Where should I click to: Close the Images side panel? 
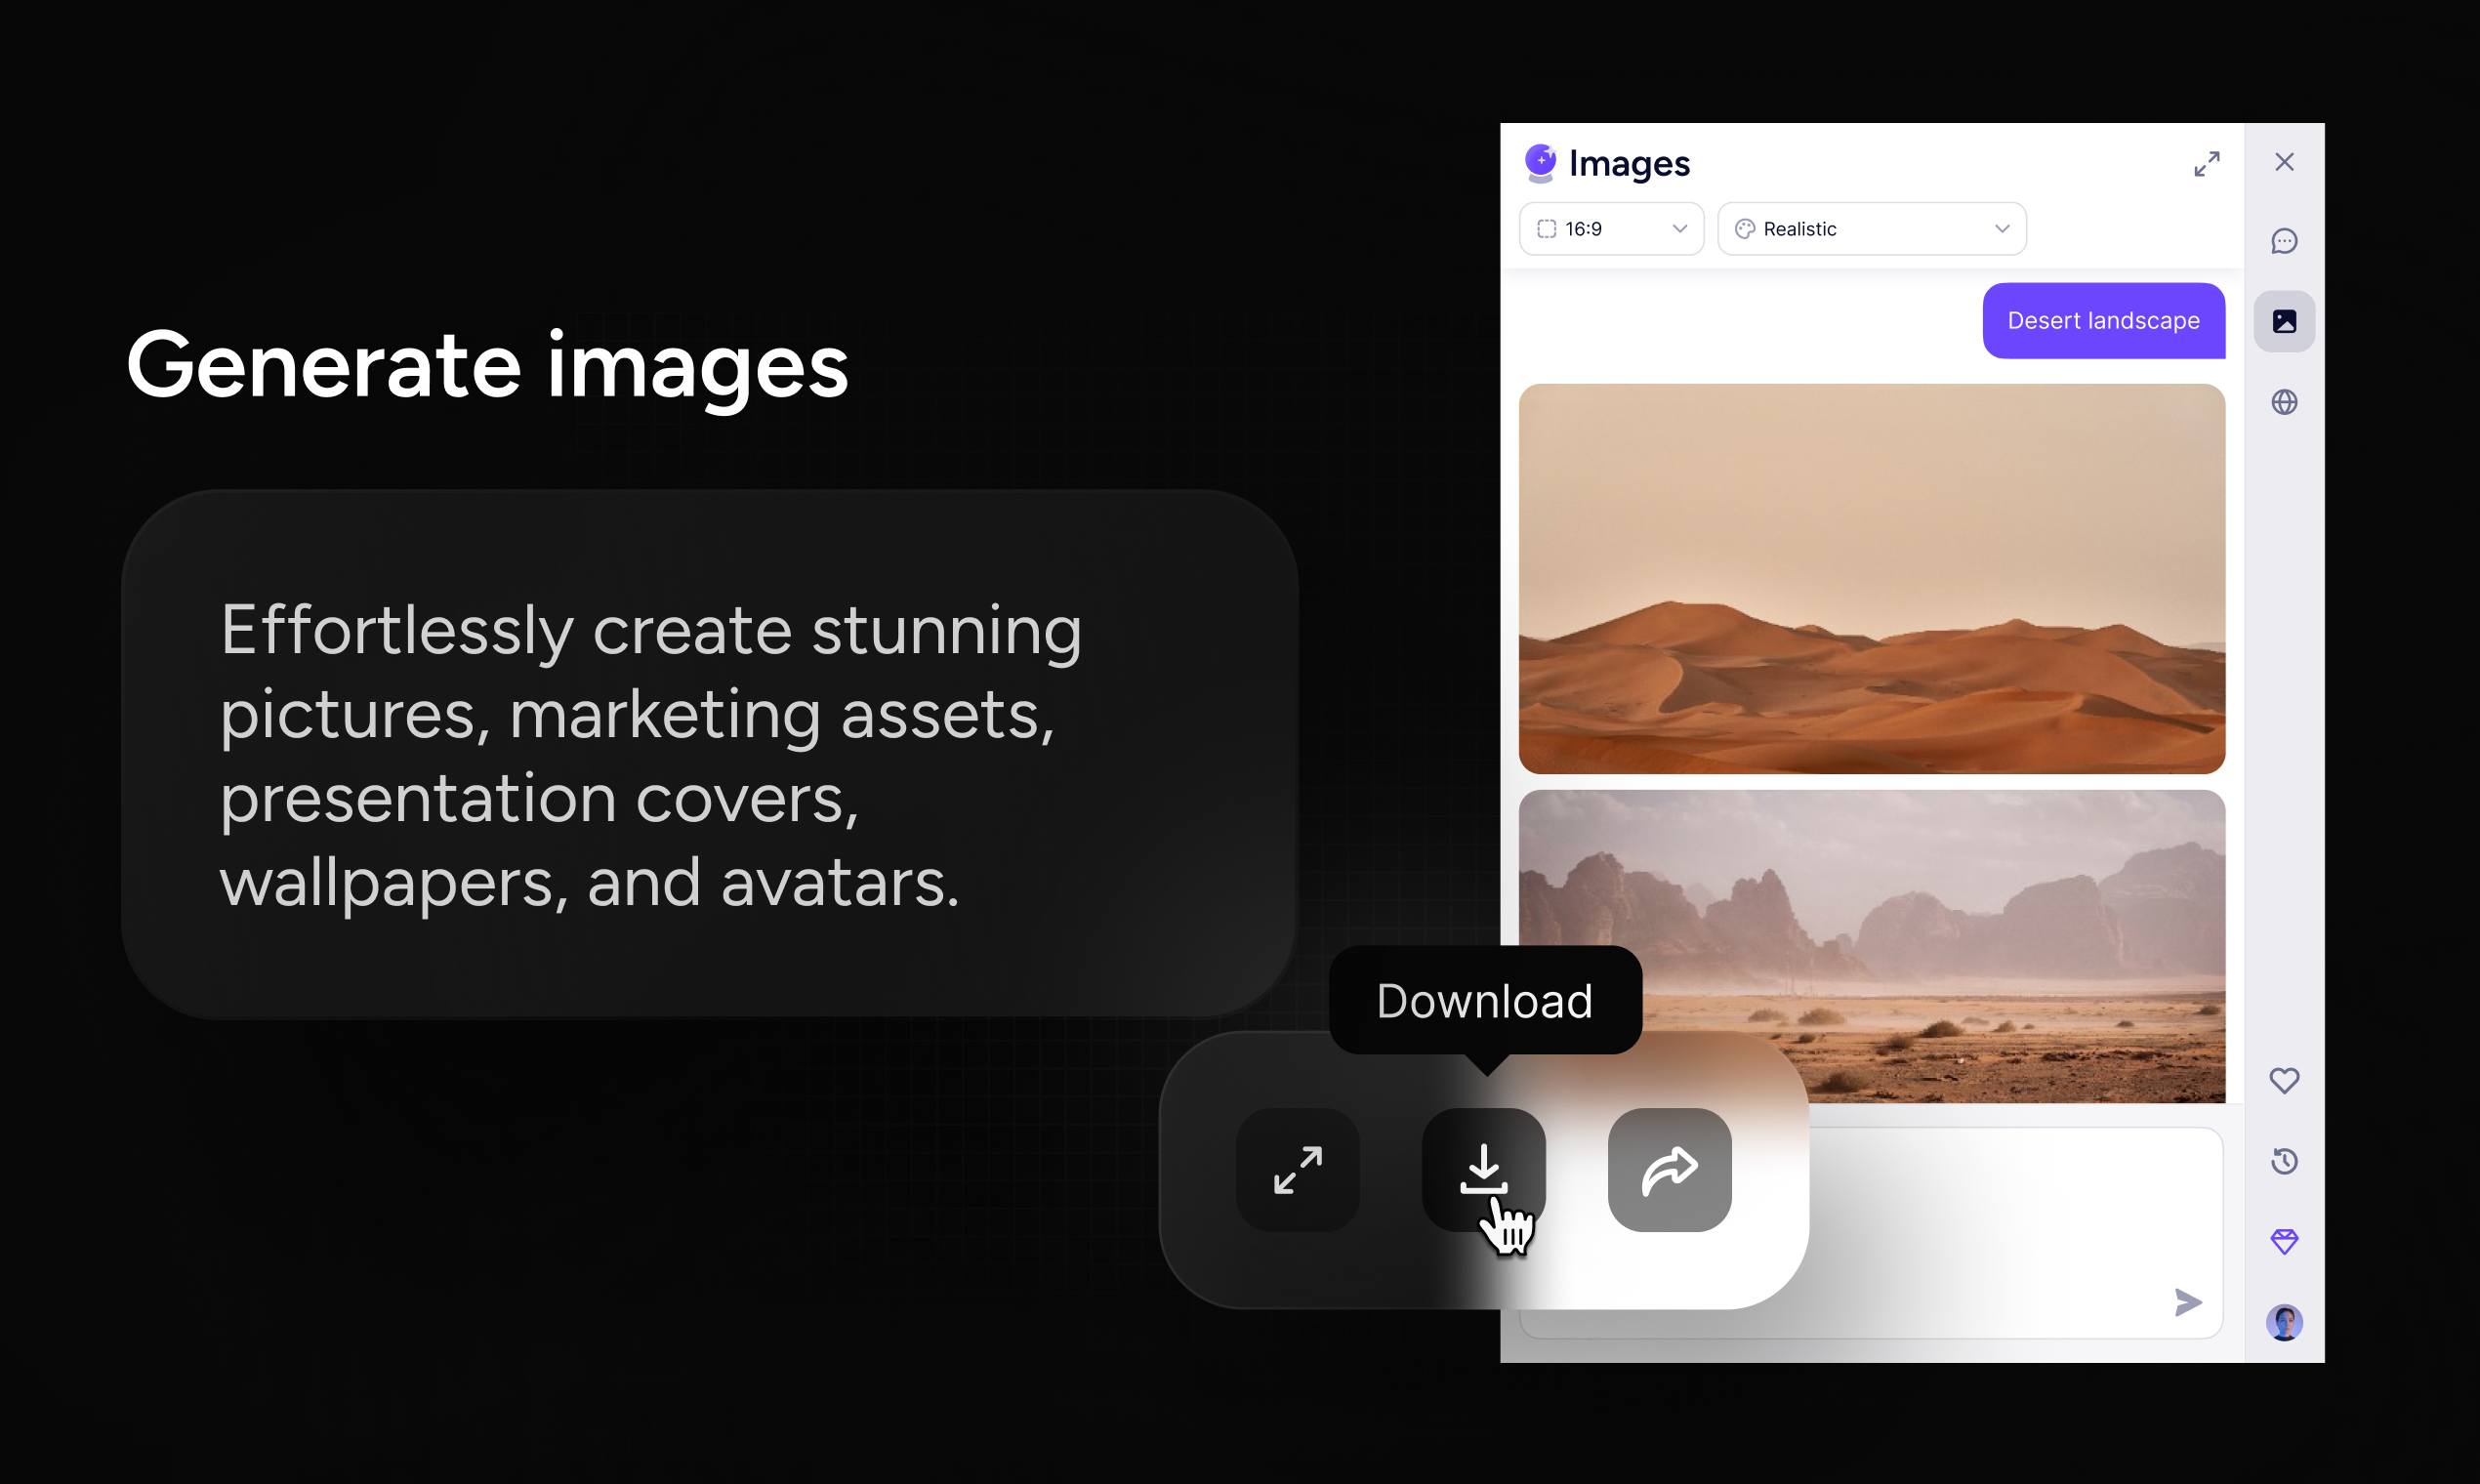tap(2283, 162)
